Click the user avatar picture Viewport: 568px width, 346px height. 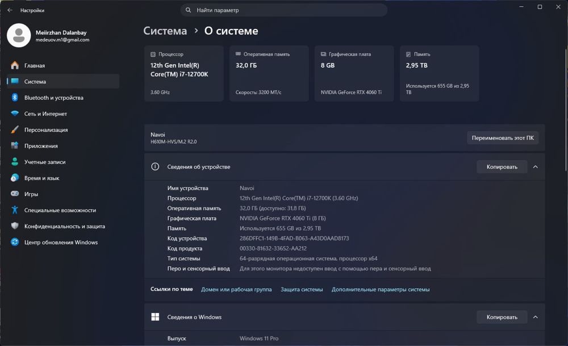coord(19,35)
